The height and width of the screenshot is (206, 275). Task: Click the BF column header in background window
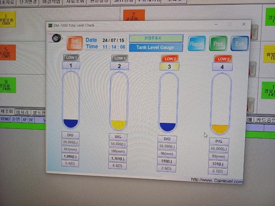coord(31,120)
